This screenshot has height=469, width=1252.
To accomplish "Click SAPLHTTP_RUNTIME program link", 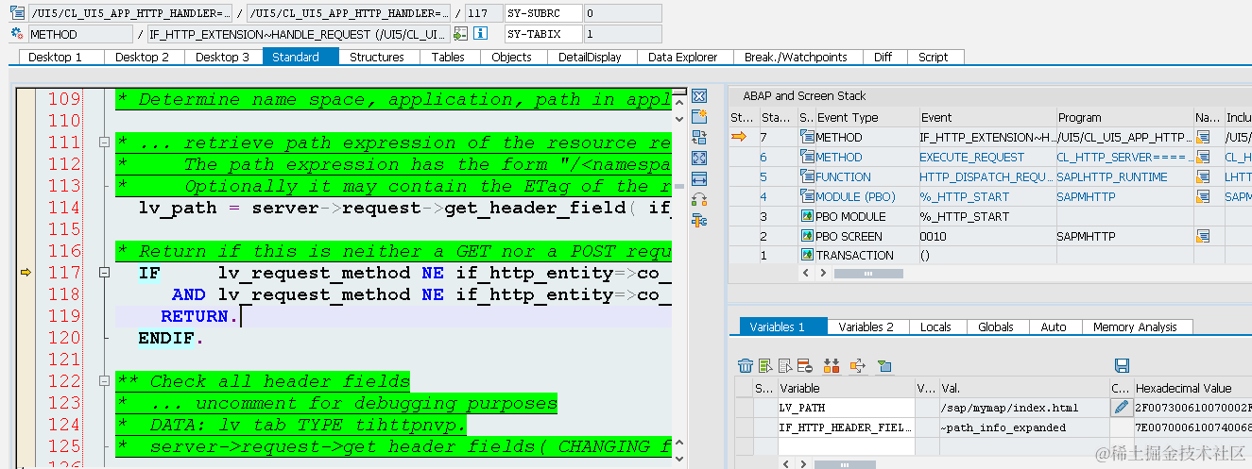I will pyautogui.click(x=1111, y=177).
